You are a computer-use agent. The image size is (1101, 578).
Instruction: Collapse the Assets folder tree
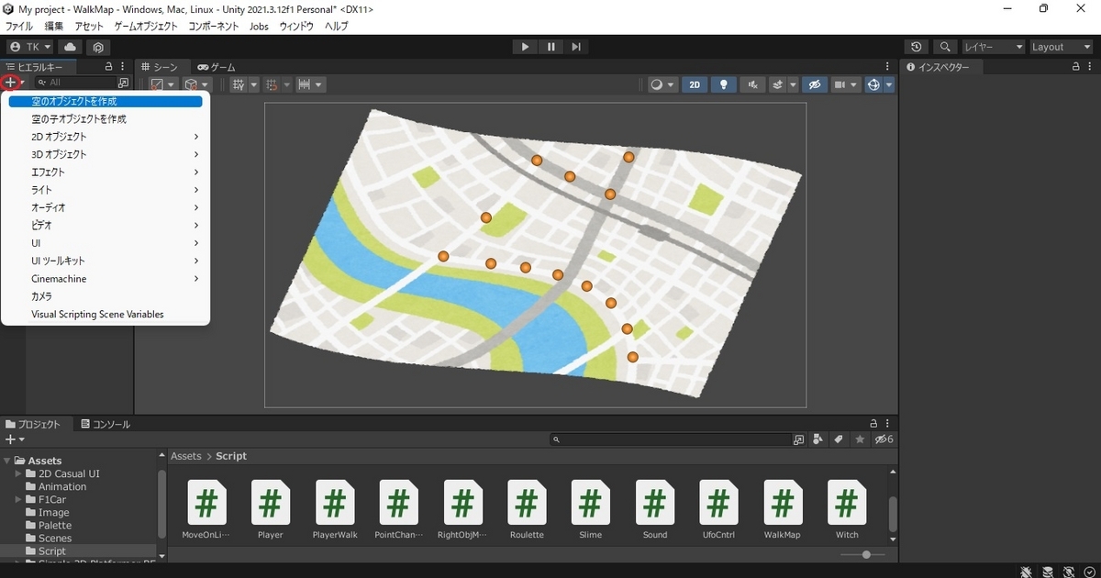(7, 461)
